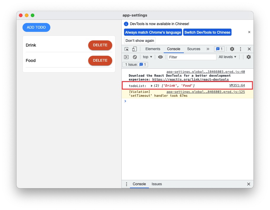The height and width of the screenshot is (210, 270).
Task: Open the All levels log dropdown
Action: pyautogui.click(x=227, y=57)
